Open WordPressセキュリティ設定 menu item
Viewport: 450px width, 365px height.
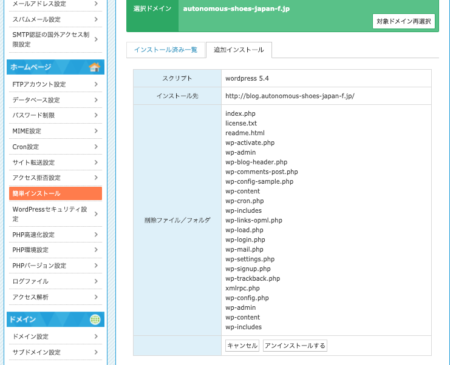pyautogui.click(x=50, y=214)
